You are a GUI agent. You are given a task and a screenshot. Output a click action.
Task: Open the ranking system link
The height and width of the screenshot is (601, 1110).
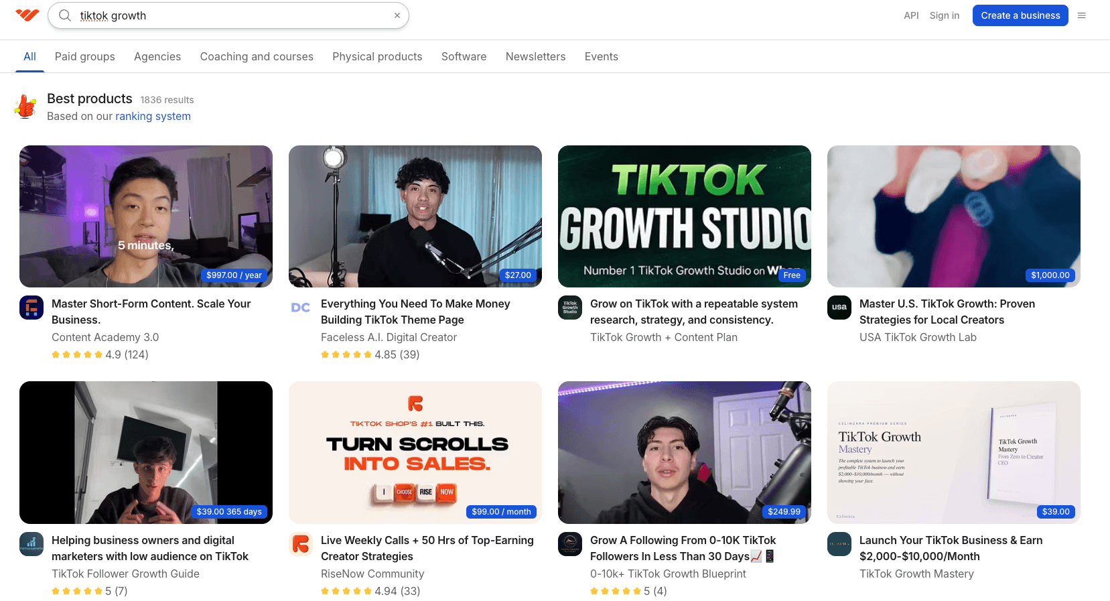tap(153, 116)
